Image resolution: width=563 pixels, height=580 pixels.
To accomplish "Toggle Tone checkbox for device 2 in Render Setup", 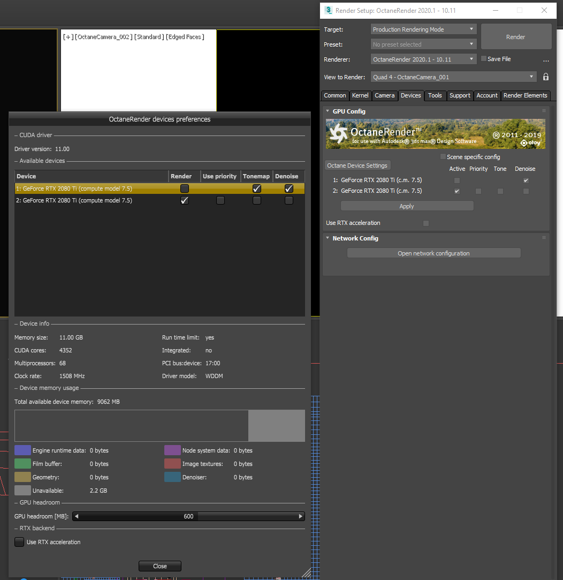I will tap(500, 191).
